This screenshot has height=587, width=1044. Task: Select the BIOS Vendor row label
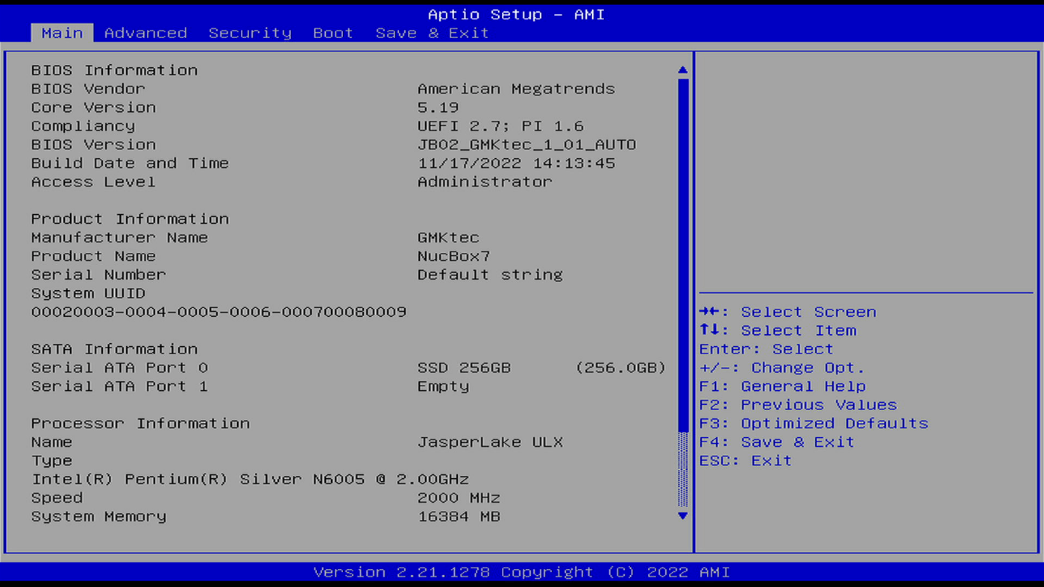click(x=88, y=89)
